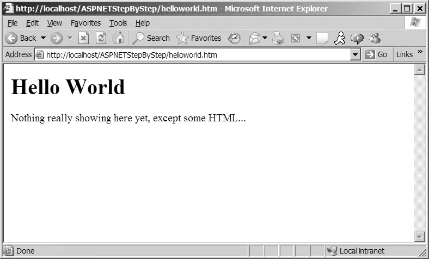Click the Discuss speech bubble icon
Image resolution: width=429 pixels, height=259 pixels.
(x=357, y=39)
